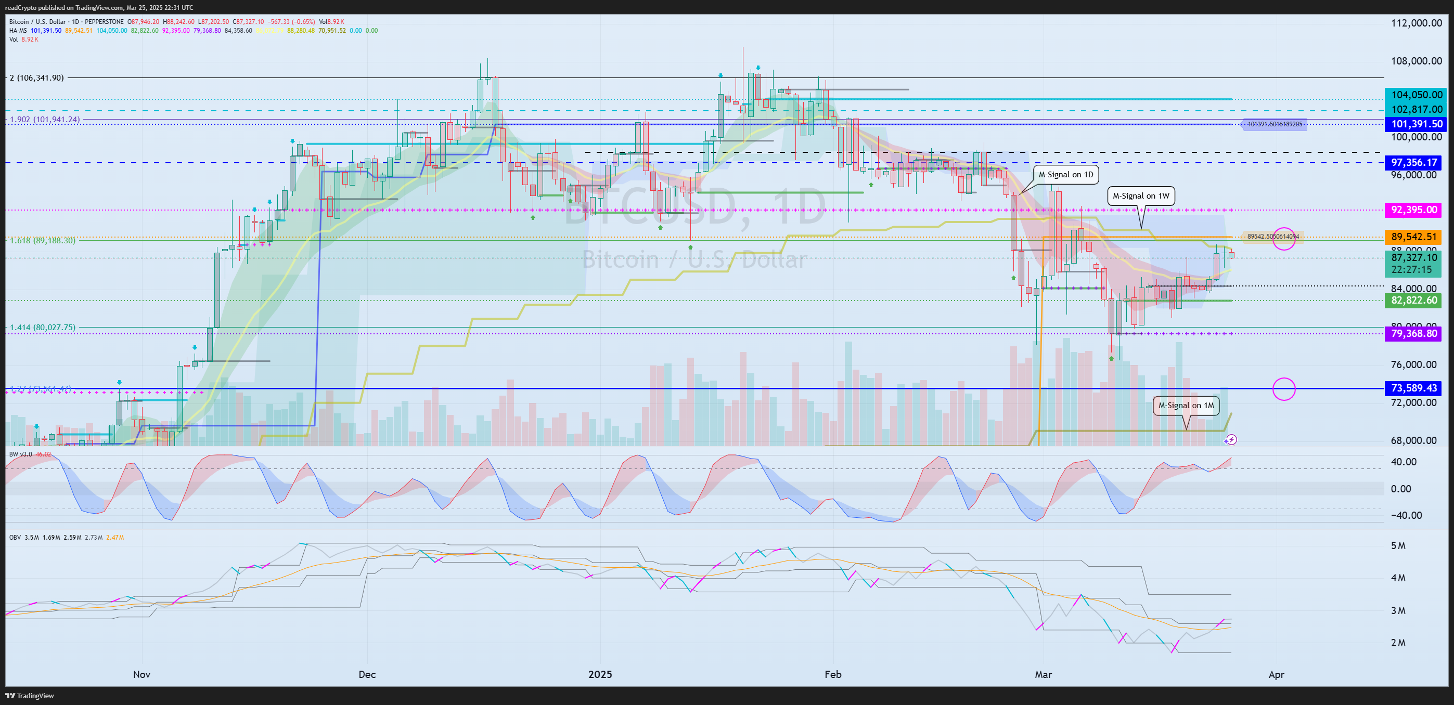The height and width of the screenshot is (705, 1454).
Task: Click the 108,000.00 price axis label
Action: 1416,61
